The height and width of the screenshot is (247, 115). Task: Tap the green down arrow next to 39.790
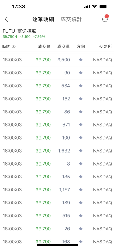click(16, 37)
